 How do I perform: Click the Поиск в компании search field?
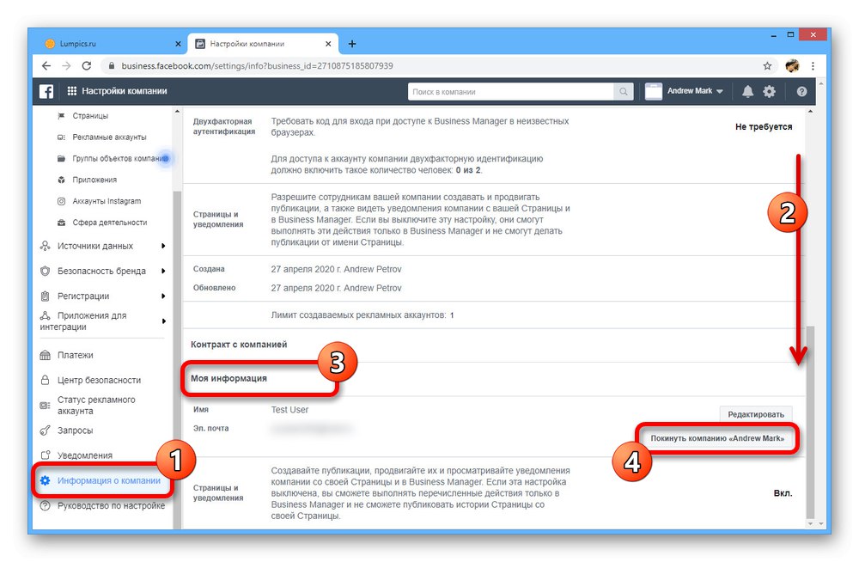click(512, 92)
